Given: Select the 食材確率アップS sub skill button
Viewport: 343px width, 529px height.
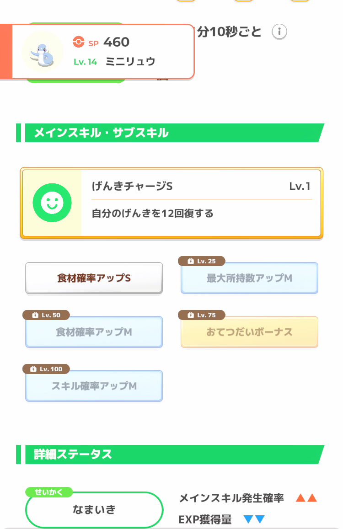Looking at the screenshot, I should (94, 278).
